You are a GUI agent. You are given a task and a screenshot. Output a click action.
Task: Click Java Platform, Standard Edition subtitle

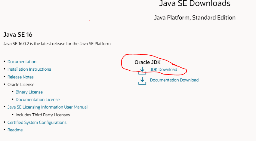[x=195, y=18]
